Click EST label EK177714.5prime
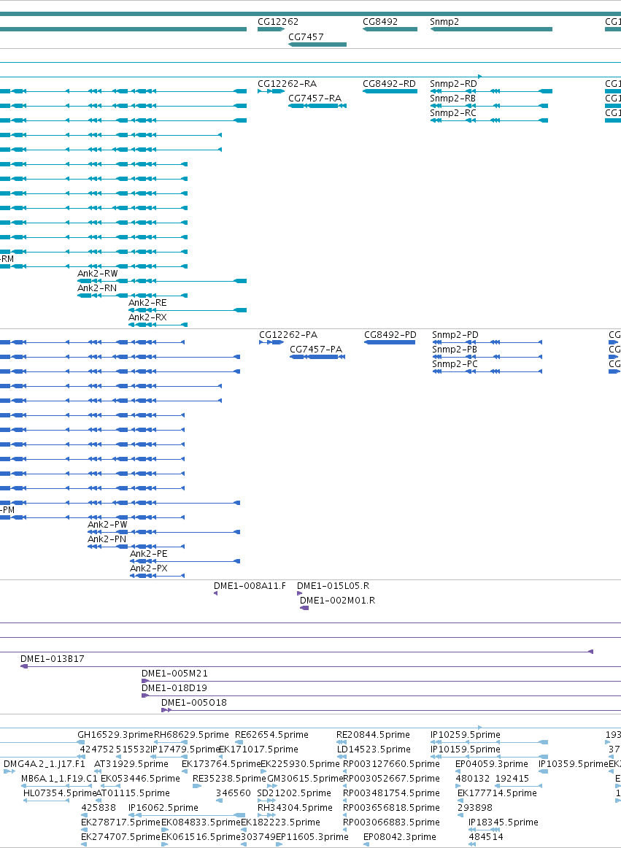The height and width of the screenshot is (848, 621). coord(497,793)
